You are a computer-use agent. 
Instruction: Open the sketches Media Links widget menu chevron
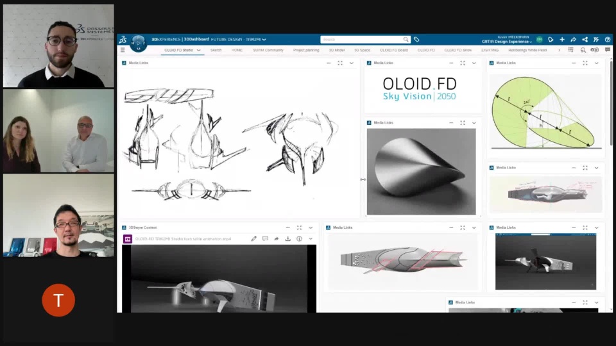351,63
